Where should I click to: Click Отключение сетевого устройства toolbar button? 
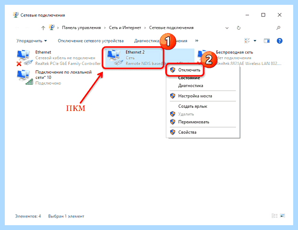coord(91,41)
